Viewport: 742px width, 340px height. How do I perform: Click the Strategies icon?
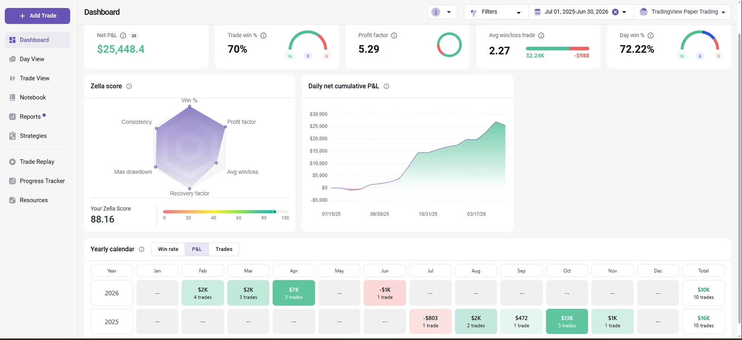[13, 136]
